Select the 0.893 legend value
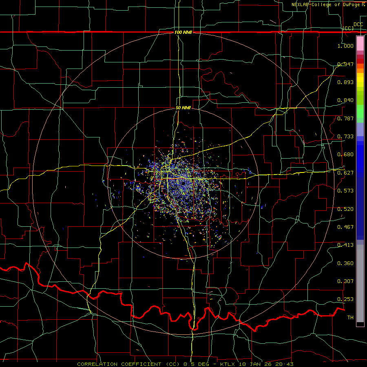Screen dimensions: 367x367 click(x=345, y=82)
